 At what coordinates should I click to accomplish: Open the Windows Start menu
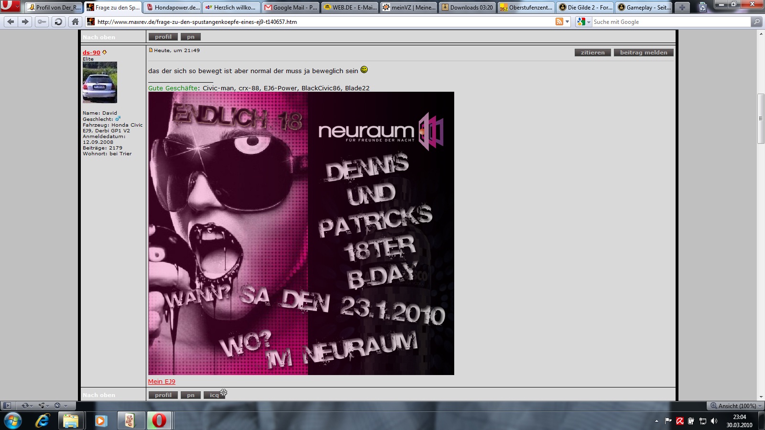[12, 421]
